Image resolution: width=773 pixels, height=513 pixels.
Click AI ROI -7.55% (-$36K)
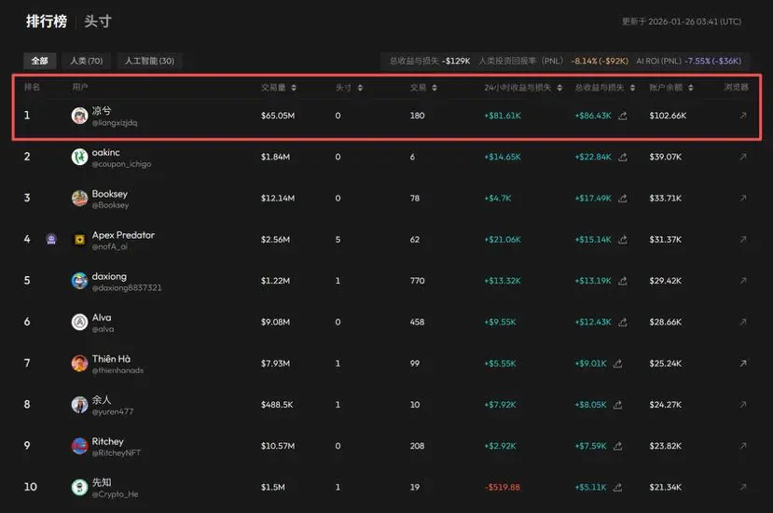pos(712,62)
